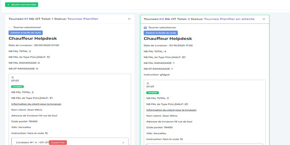Screen dimensions: 290x145
Task: Click the green Livraison badge in tour #2
Action: point(152,92)
